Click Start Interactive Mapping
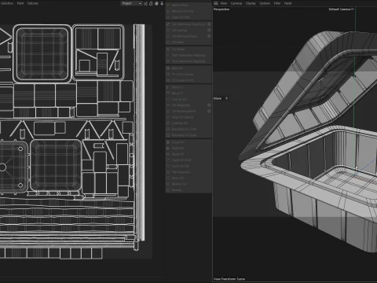 [x=188, y=55]
